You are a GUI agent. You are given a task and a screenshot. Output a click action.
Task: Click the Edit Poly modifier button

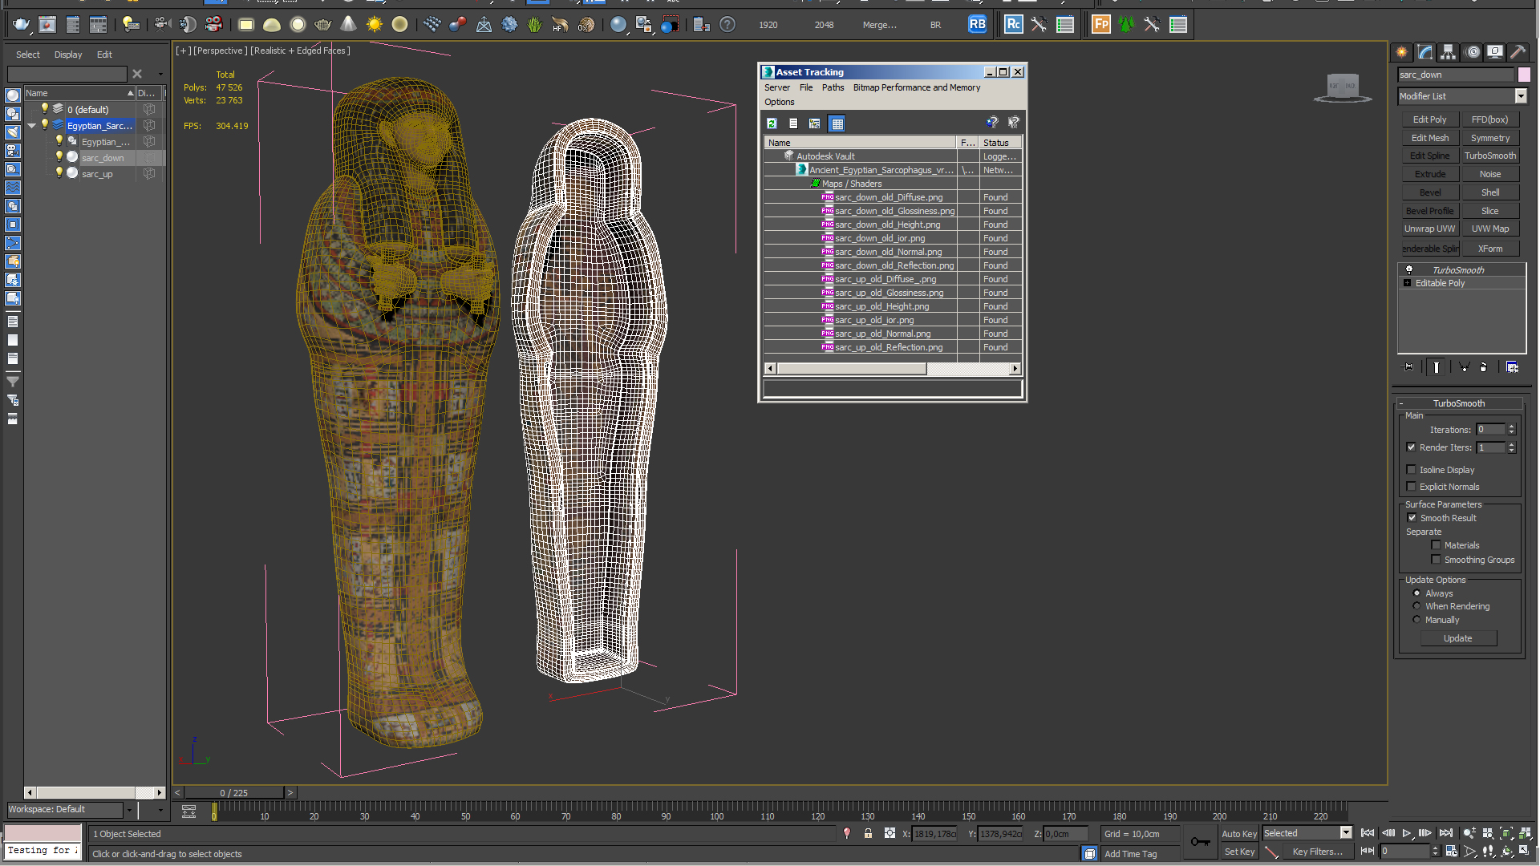[x=1430, y=119]
